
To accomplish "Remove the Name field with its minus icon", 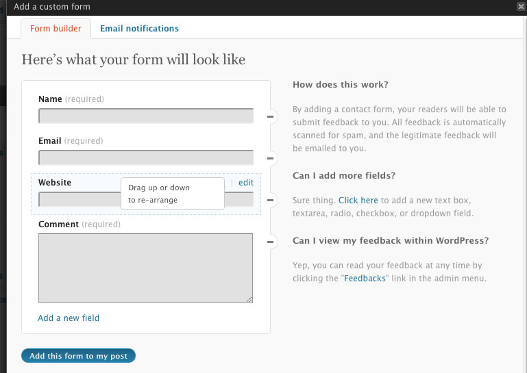I will [x=271, y=117].
